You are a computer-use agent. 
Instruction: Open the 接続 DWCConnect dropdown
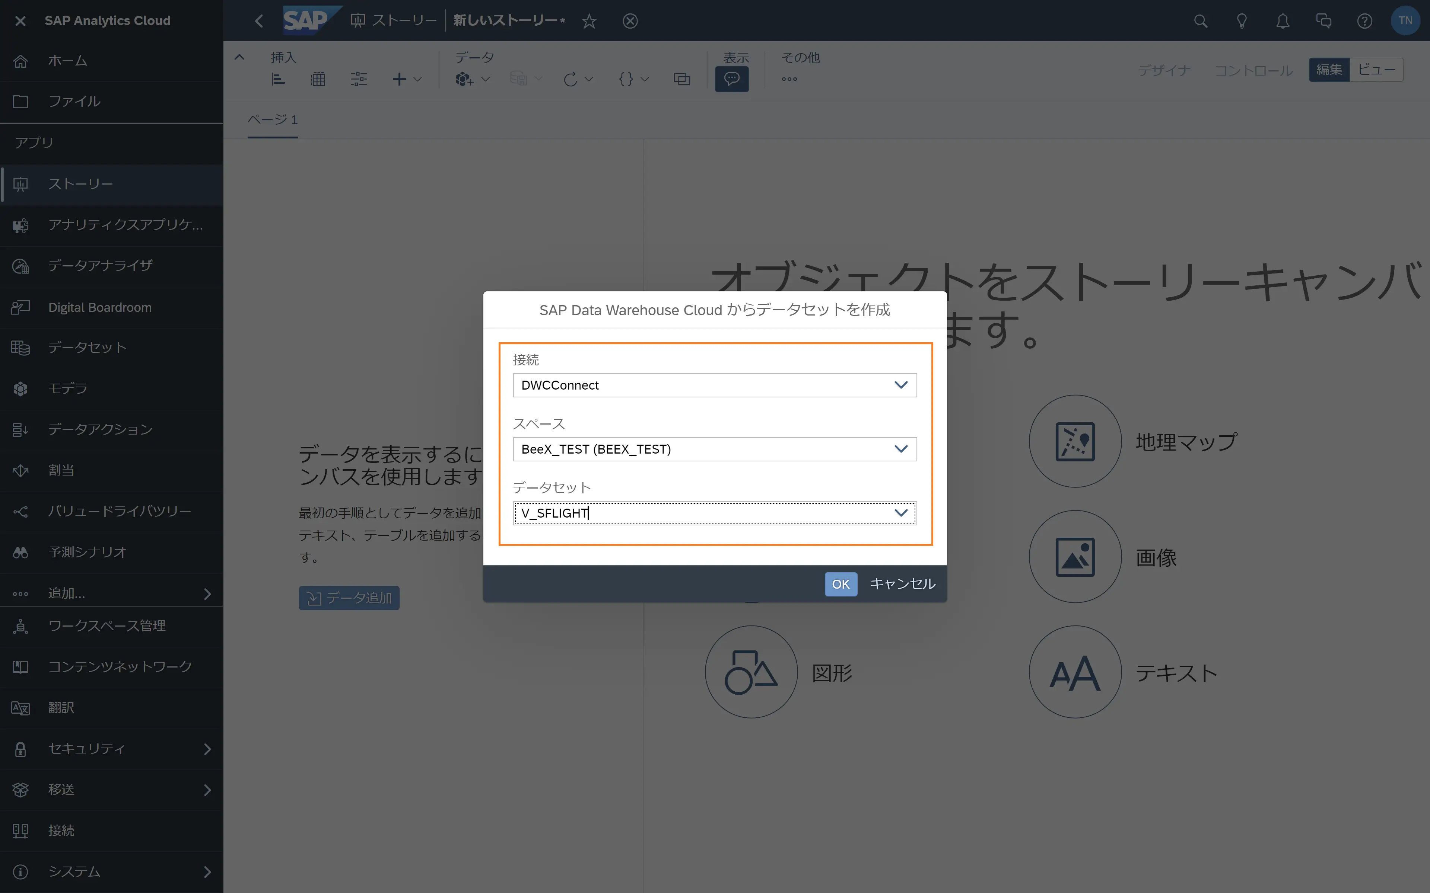click(714, 385)
